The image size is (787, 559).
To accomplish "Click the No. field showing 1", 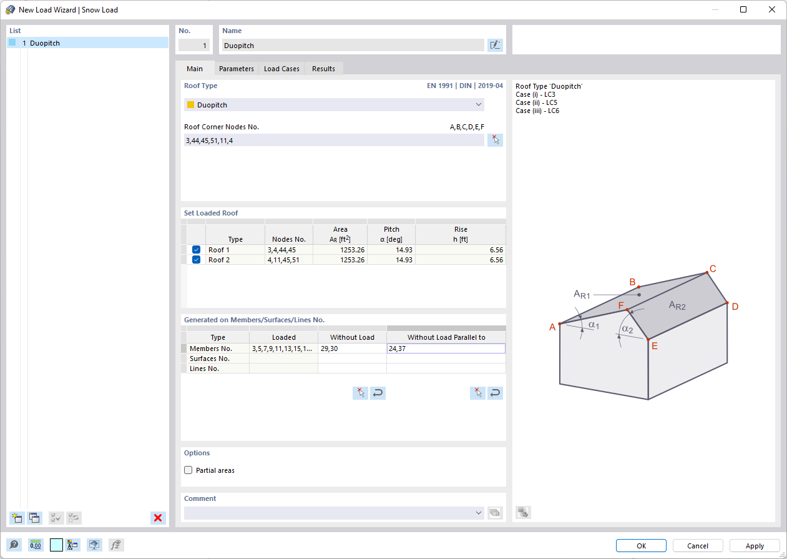I will click(x=193, y=45).
